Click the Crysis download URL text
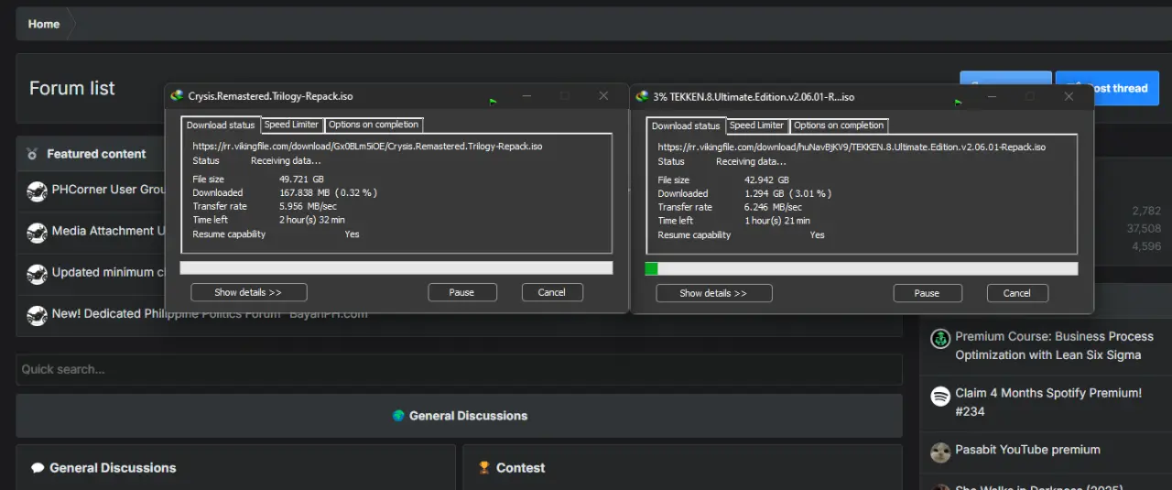Viewport: 1172px width, 490px height. [367, 146]
